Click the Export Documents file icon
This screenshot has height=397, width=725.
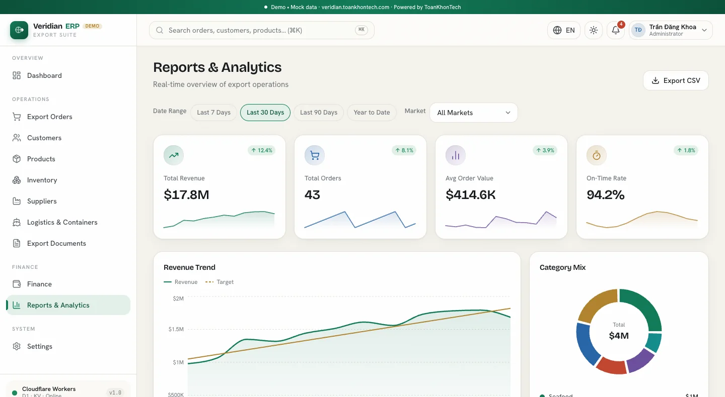point(17,243)
